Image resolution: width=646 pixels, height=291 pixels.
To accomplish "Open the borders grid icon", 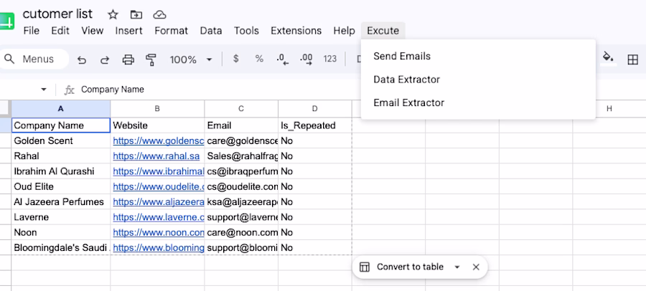I will 632,59.
